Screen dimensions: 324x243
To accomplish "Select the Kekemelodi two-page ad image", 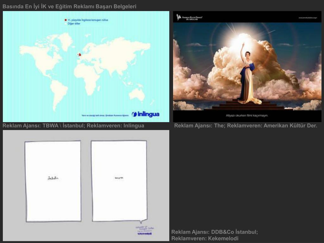I will pyautogui.click(x=86, y=185).
